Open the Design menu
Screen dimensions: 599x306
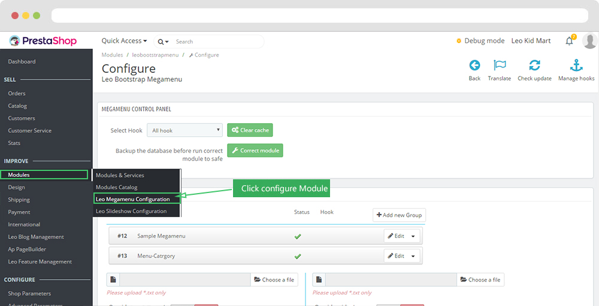click(16, 188)
